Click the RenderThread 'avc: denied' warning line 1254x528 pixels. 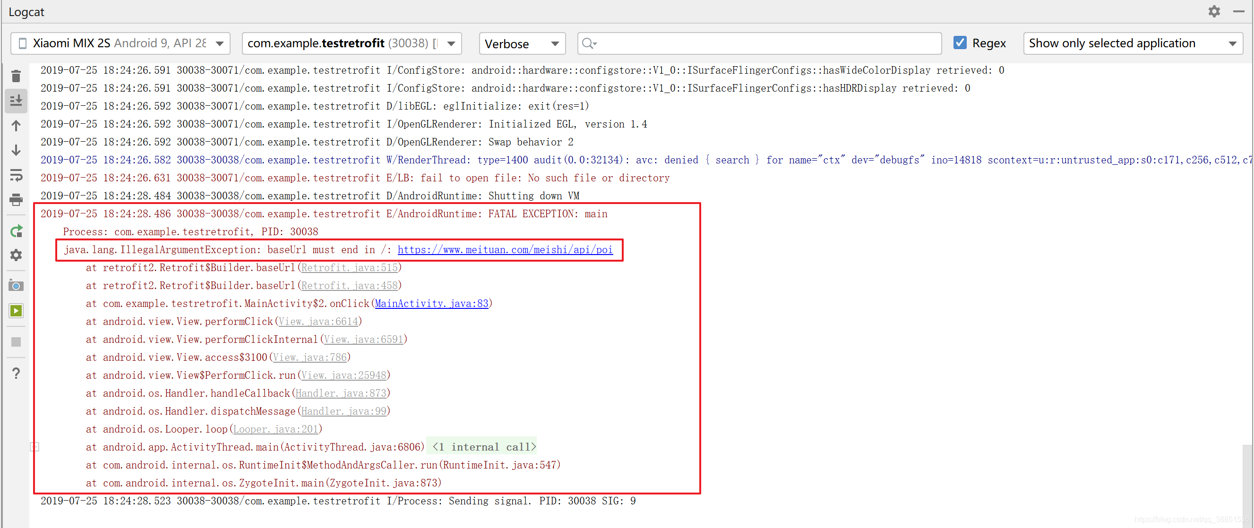click(x=645, y=160)
